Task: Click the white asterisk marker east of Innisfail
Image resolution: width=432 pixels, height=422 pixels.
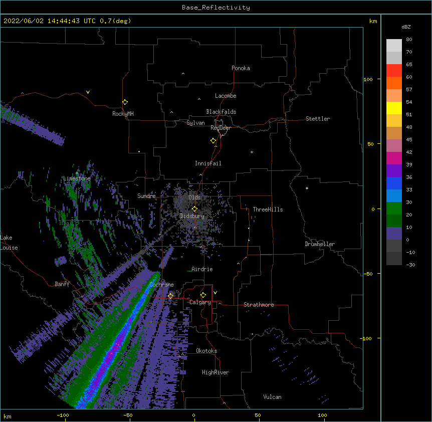Action: 252,152
